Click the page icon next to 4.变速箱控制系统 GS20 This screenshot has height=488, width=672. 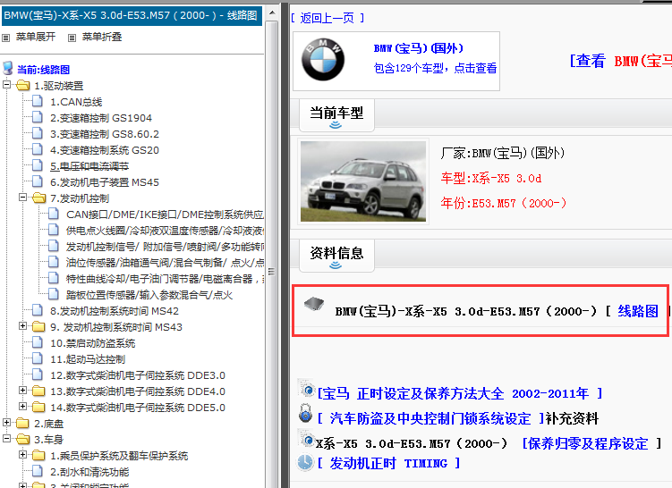38,149
